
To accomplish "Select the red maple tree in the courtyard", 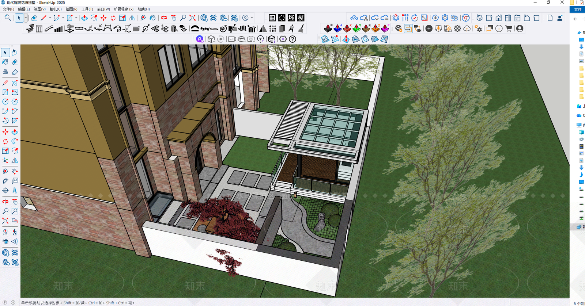I will click(x=223, y=219).
